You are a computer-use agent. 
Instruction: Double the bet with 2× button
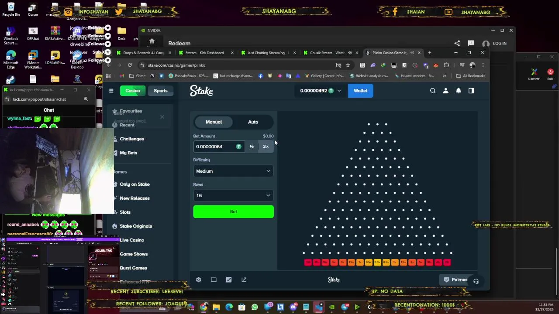tap(266, 147)
